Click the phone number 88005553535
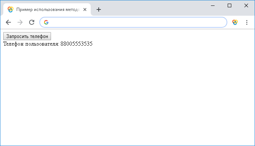Screen dimensions: 255x146 [x=76, y=44]
